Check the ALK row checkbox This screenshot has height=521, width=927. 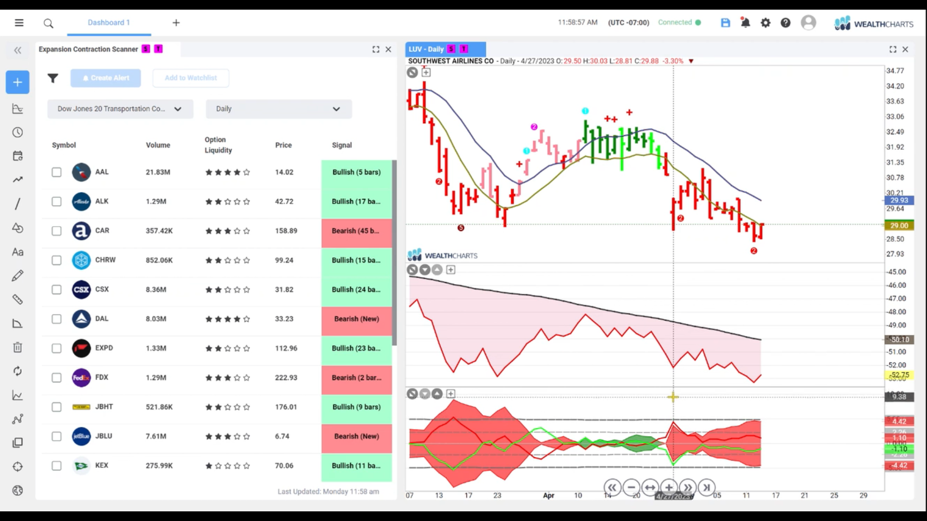56,202
